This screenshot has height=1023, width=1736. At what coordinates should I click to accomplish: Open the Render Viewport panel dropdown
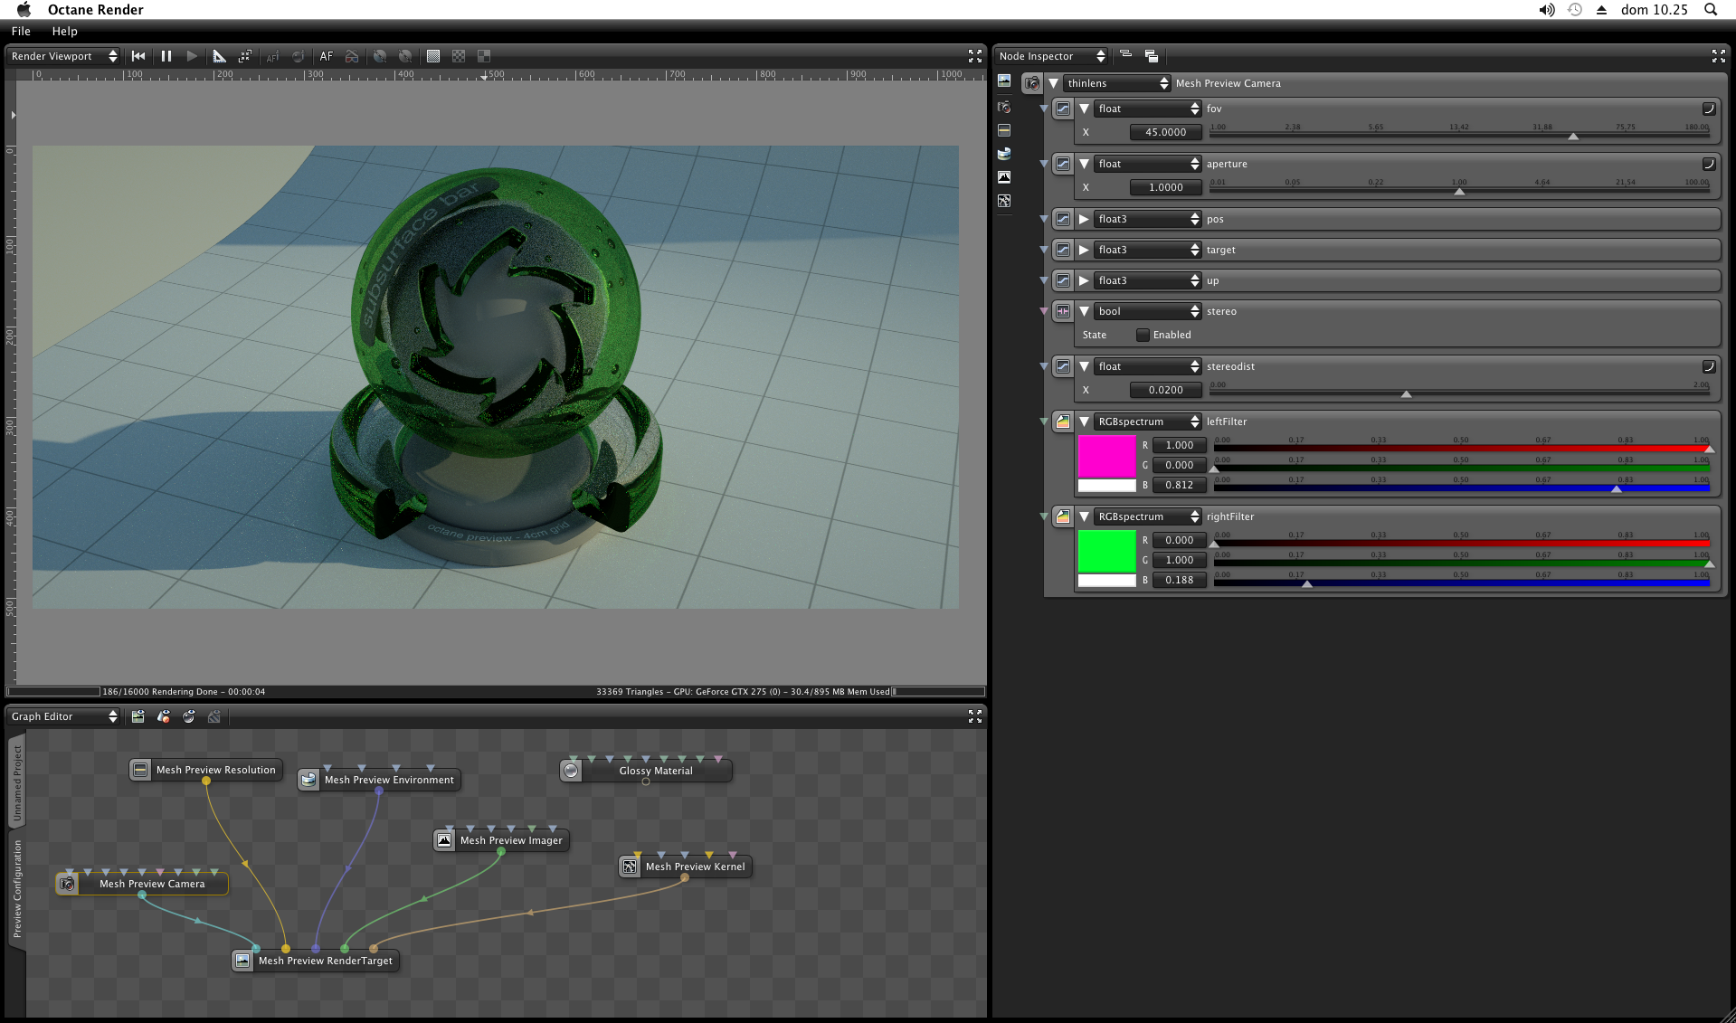click(63, 56)
